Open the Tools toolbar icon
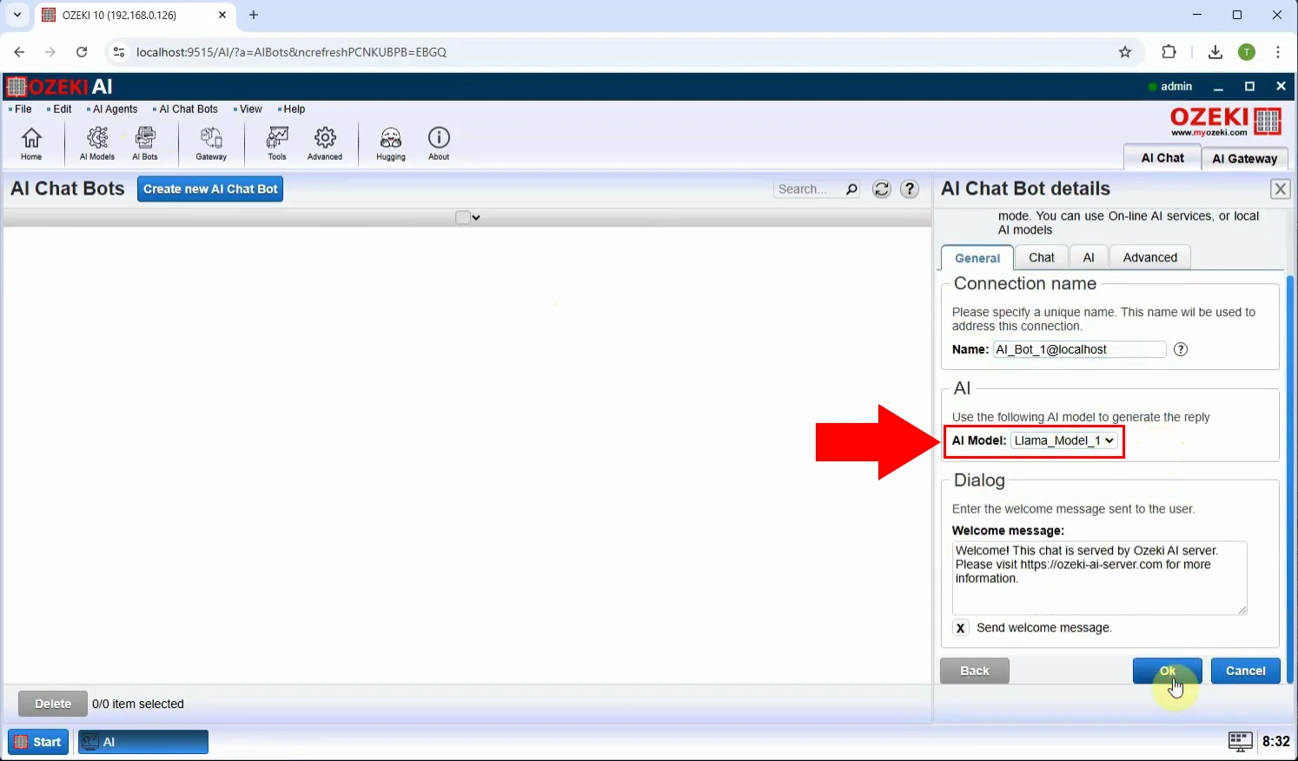Screen dimensions: 1298x761 (x=277, y=143)
